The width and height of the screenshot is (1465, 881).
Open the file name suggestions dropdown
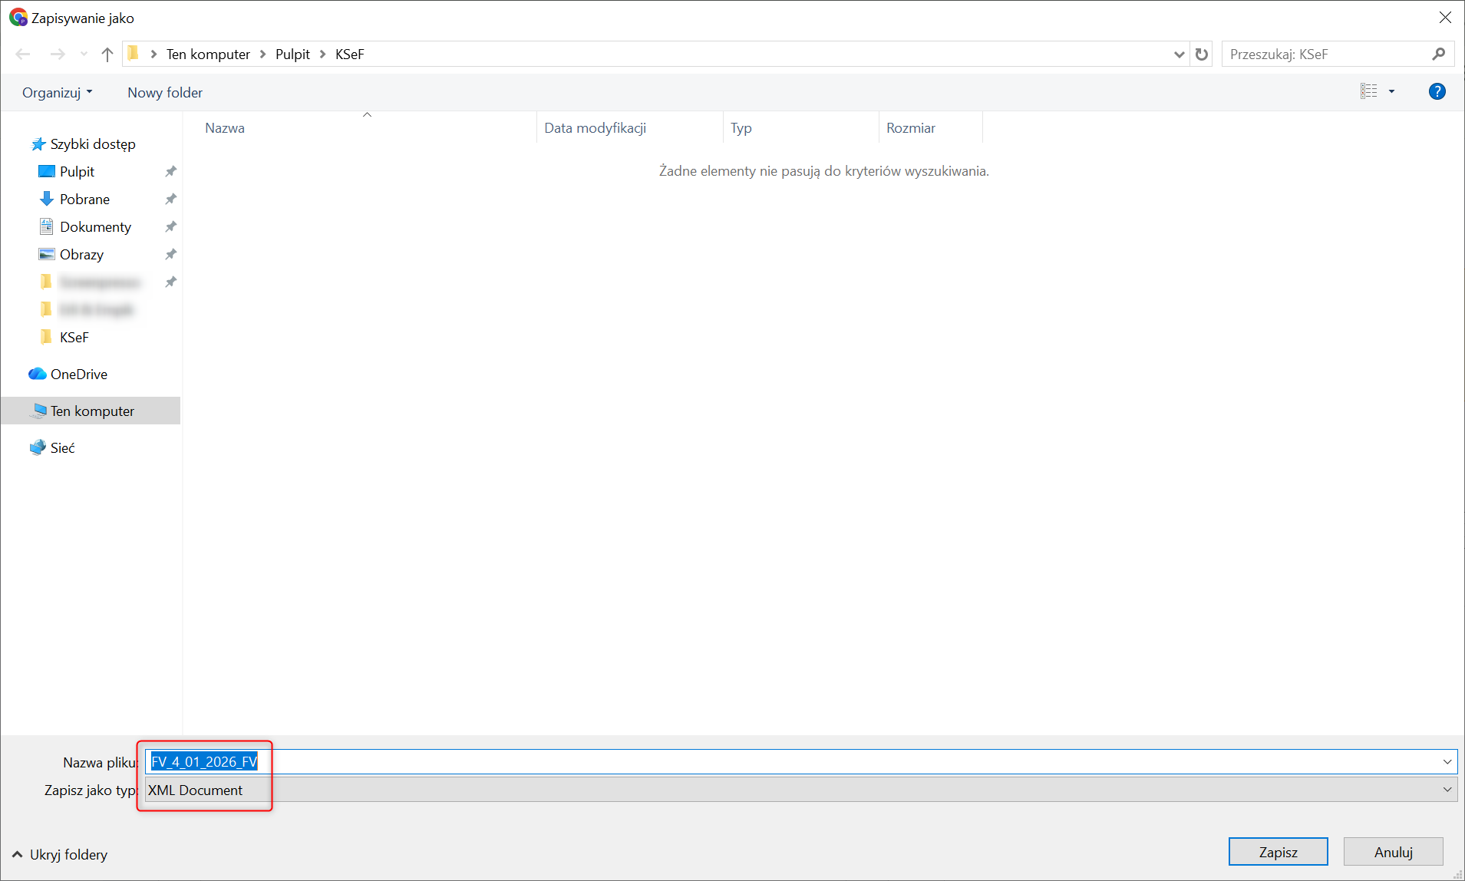[1447, 762]
